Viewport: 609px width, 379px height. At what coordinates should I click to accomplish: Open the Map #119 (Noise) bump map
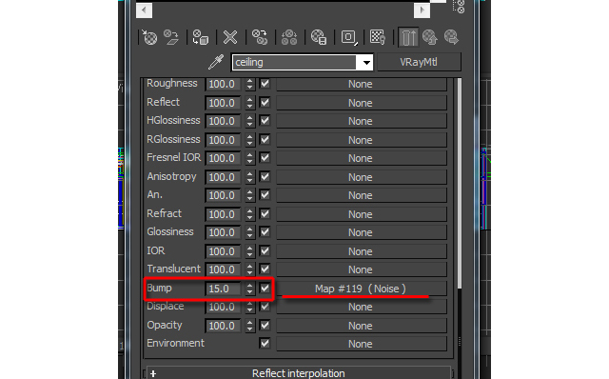click(x=362, y=289)
